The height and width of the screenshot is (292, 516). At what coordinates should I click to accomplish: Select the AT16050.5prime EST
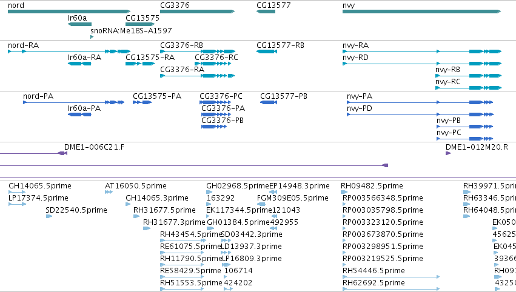pyautogui.click(x=109, y=192)
